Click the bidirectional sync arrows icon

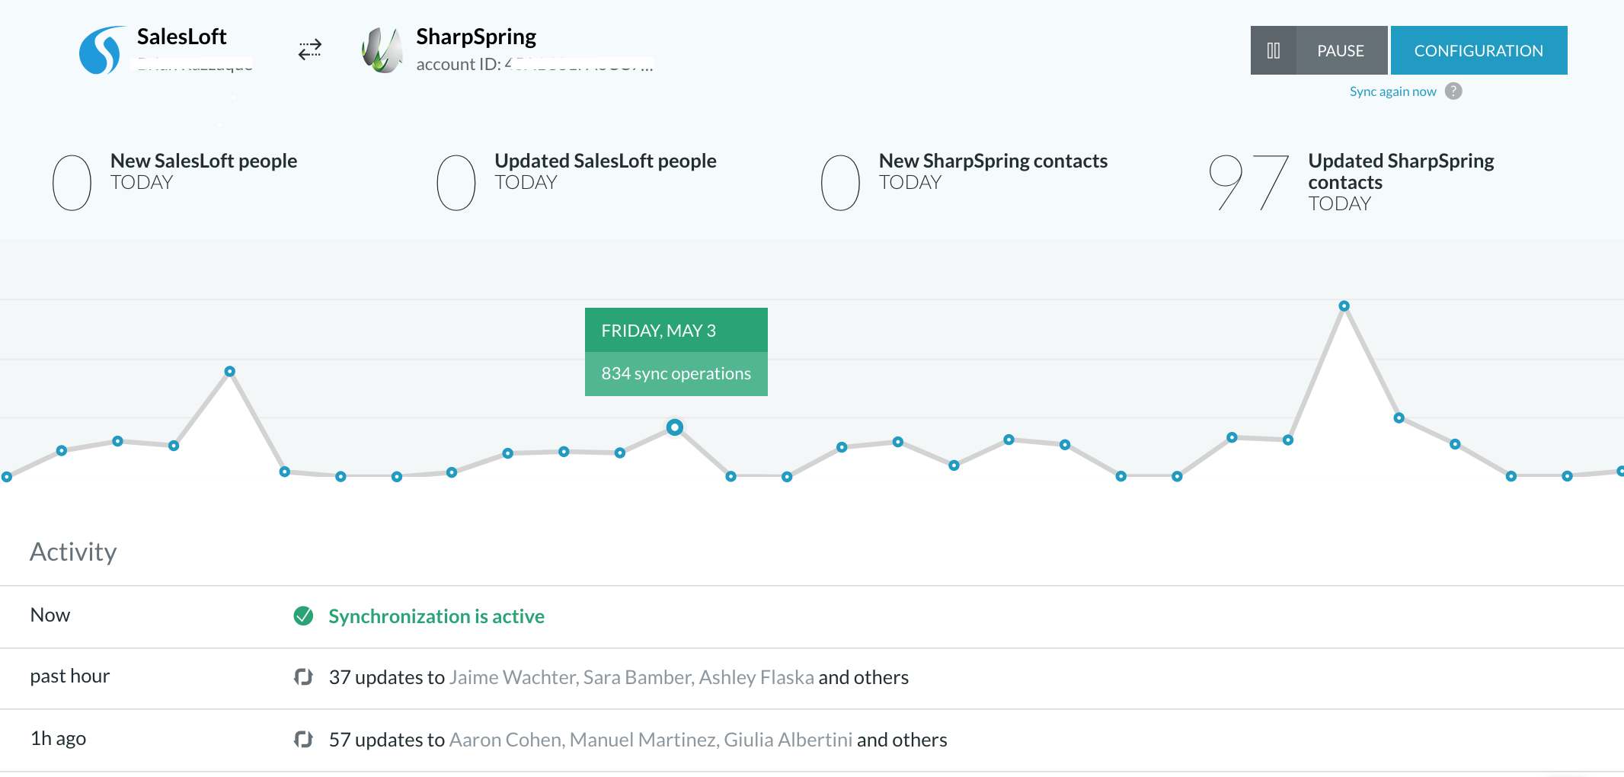click(x=310, y=50)
